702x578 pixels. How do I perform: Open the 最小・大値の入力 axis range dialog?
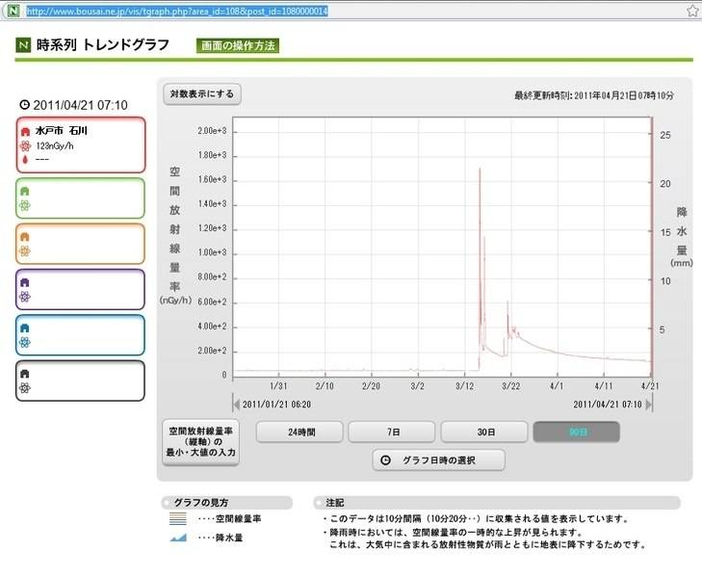(x=200, y=442)
